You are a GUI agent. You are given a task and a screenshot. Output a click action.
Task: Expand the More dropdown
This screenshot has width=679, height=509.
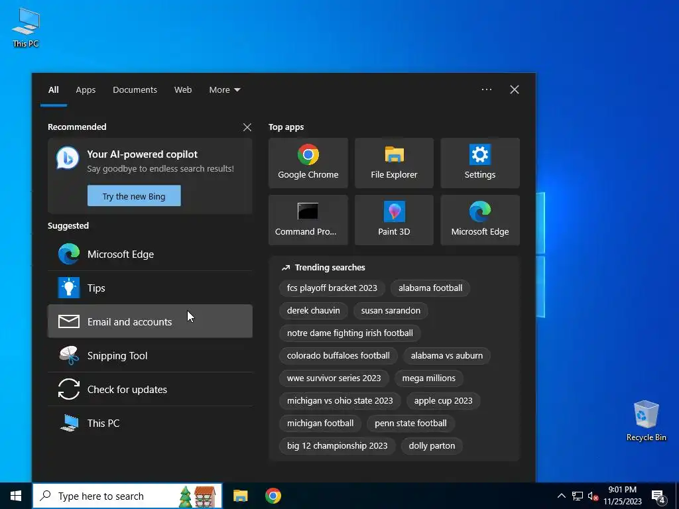(x=224, y=90)
